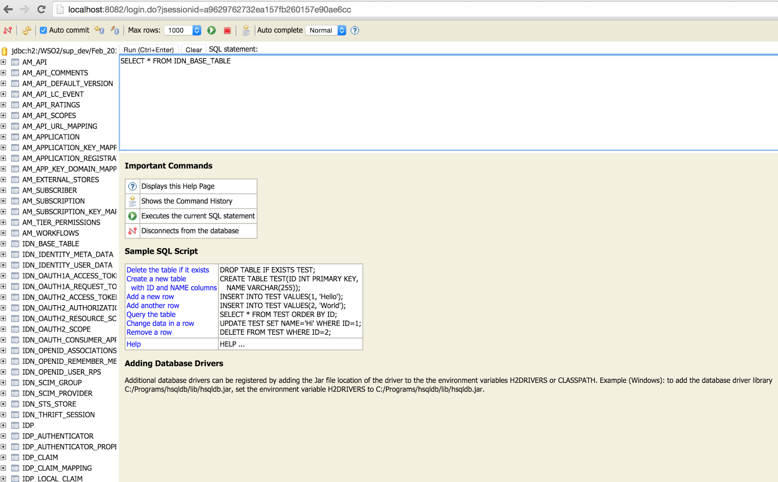Screen dimensions: 778x482
Task: Click the 'Change data in a row' link
Action: (160, 324)
